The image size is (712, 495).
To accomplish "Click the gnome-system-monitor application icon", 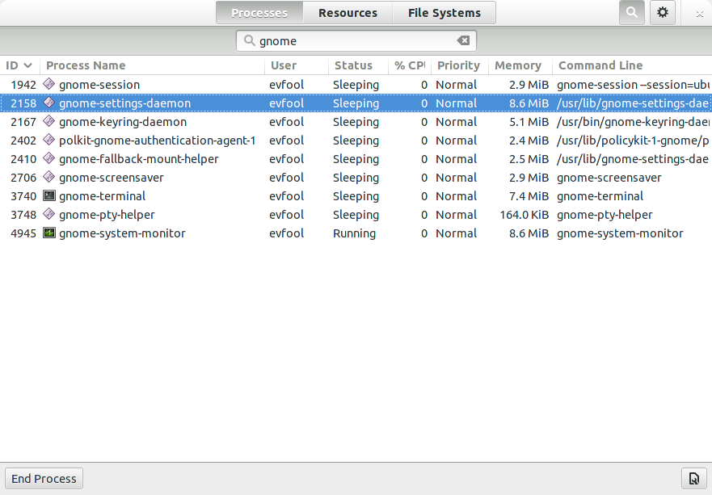I will pos(49,233).
